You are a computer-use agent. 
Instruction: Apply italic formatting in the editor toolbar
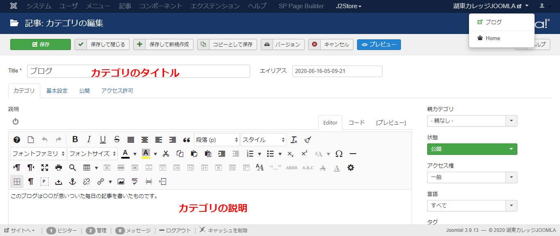pos(89,140)
